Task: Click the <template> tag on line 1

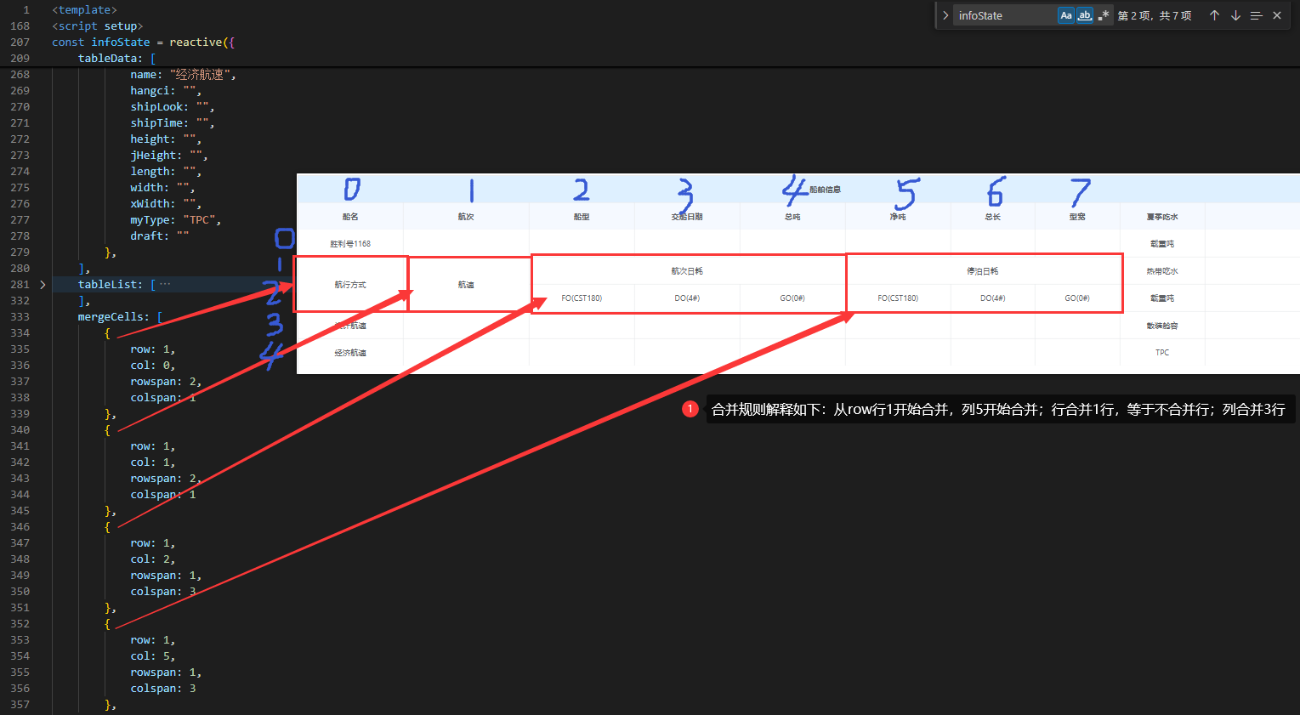Action: [x=84, y=10]
